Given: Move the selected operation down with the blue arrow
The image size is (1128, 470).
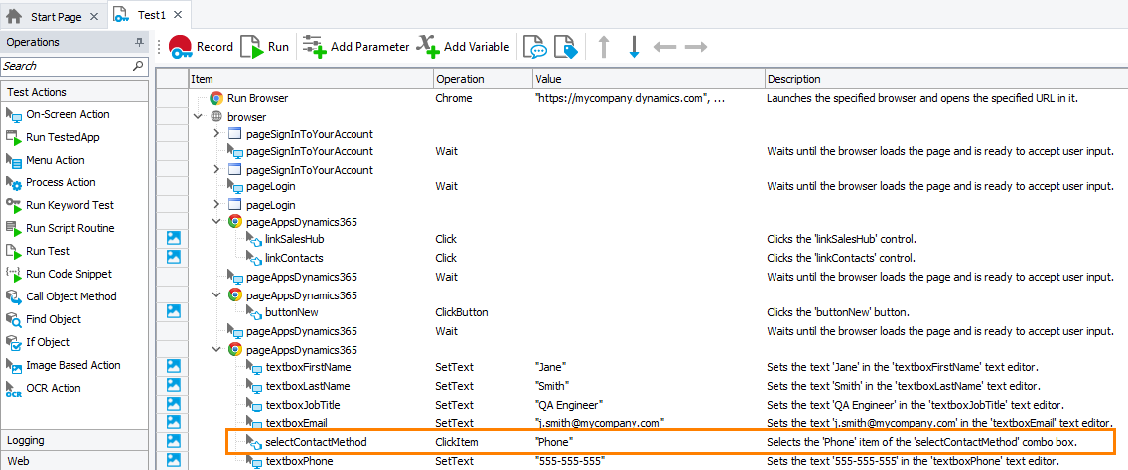Looking at the screenshot, I should [x=634, y=47].
